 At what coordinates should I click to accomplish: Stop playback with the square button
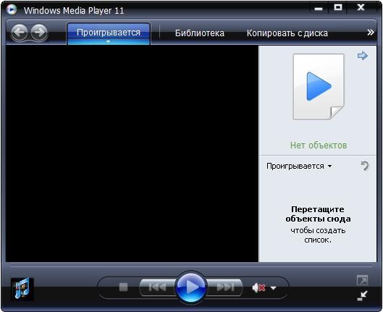coord(123,287)
